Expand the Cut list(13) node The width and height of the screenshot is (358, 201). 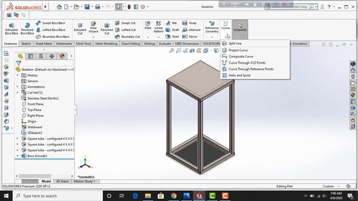(17, 93)
